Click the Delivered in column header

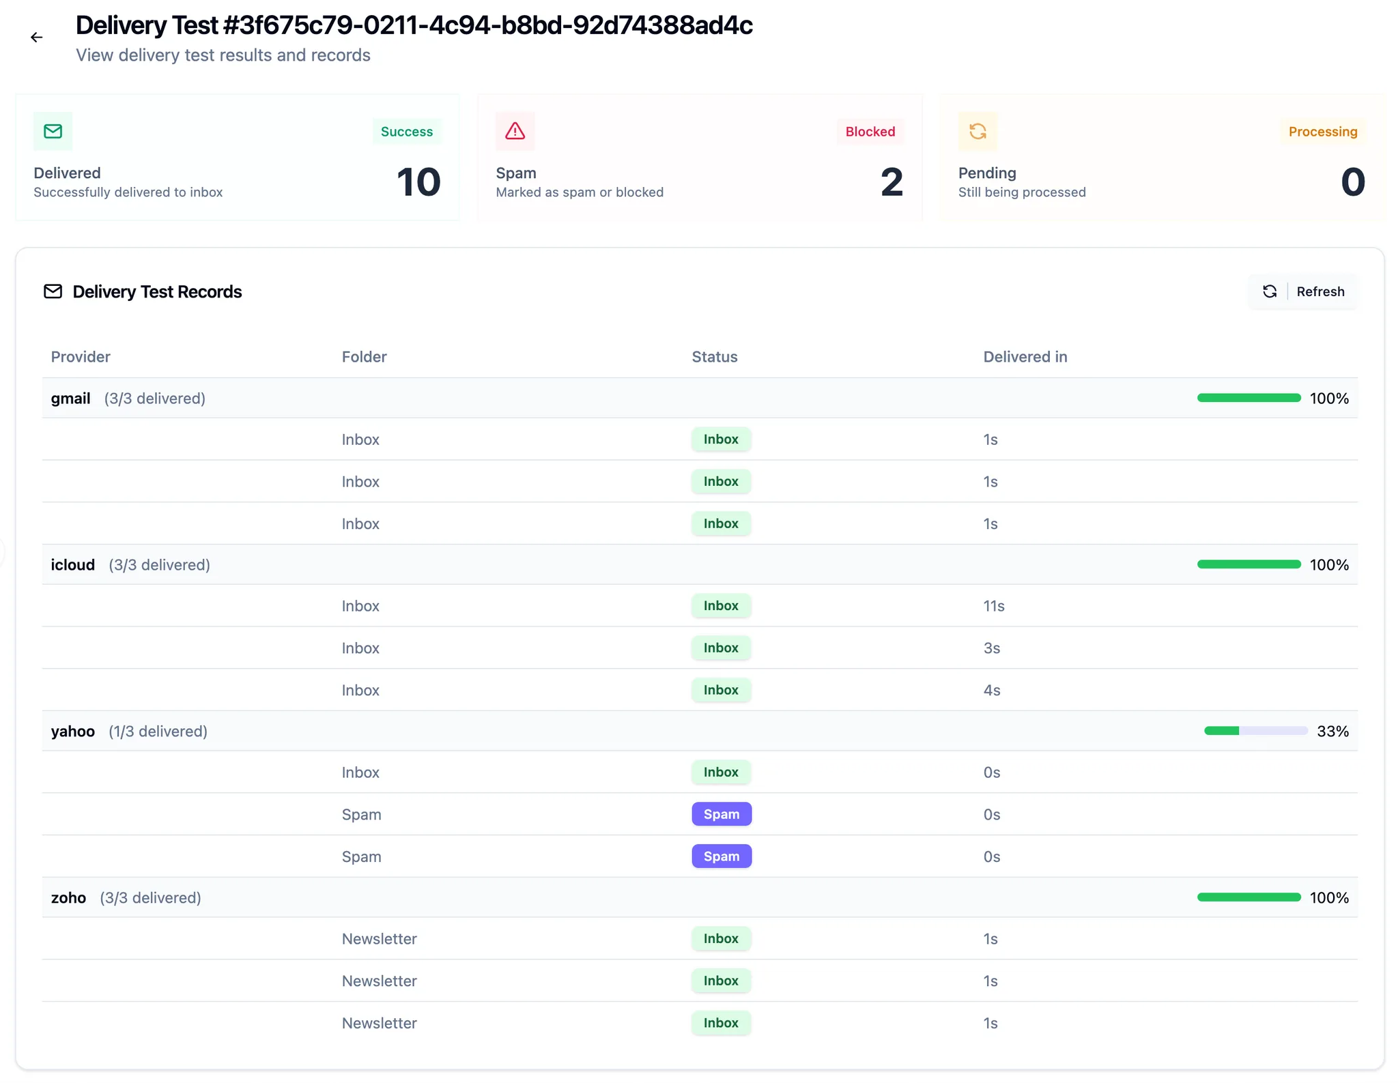1025,357
